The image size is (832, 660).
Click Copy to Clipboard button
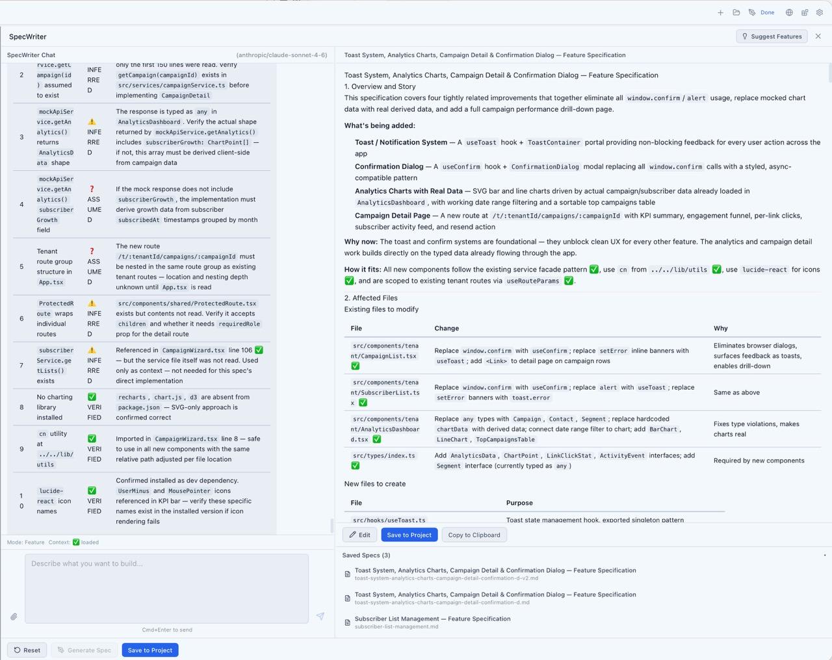[474, 535]
